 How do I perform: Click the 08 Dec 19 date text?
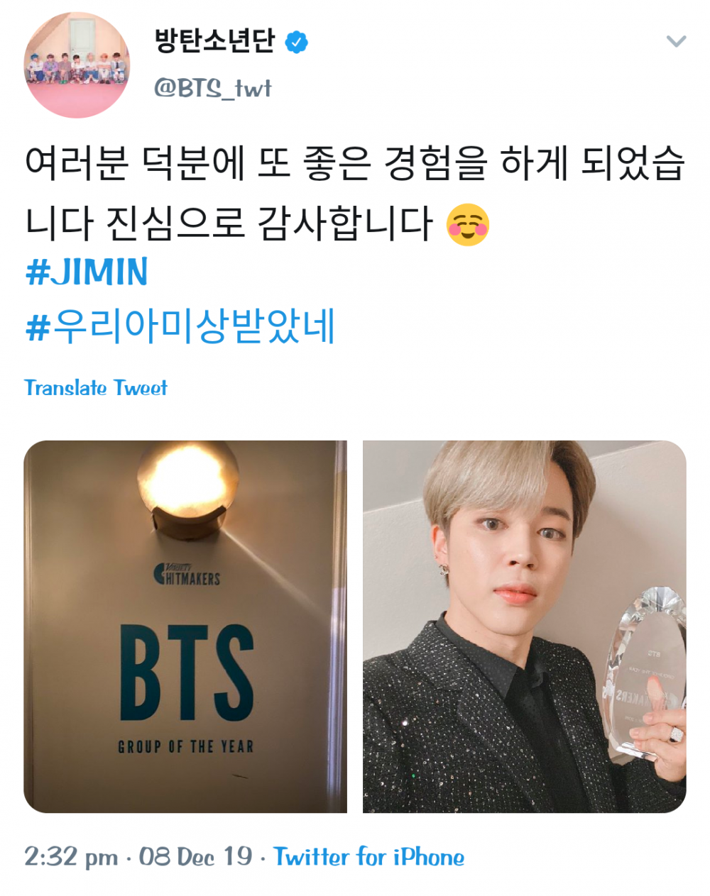[x=195, y=857]
